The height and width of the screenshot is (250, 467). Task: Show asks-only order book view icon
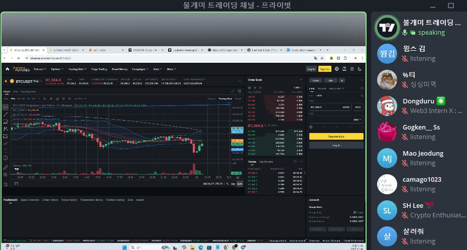(260, 88)
